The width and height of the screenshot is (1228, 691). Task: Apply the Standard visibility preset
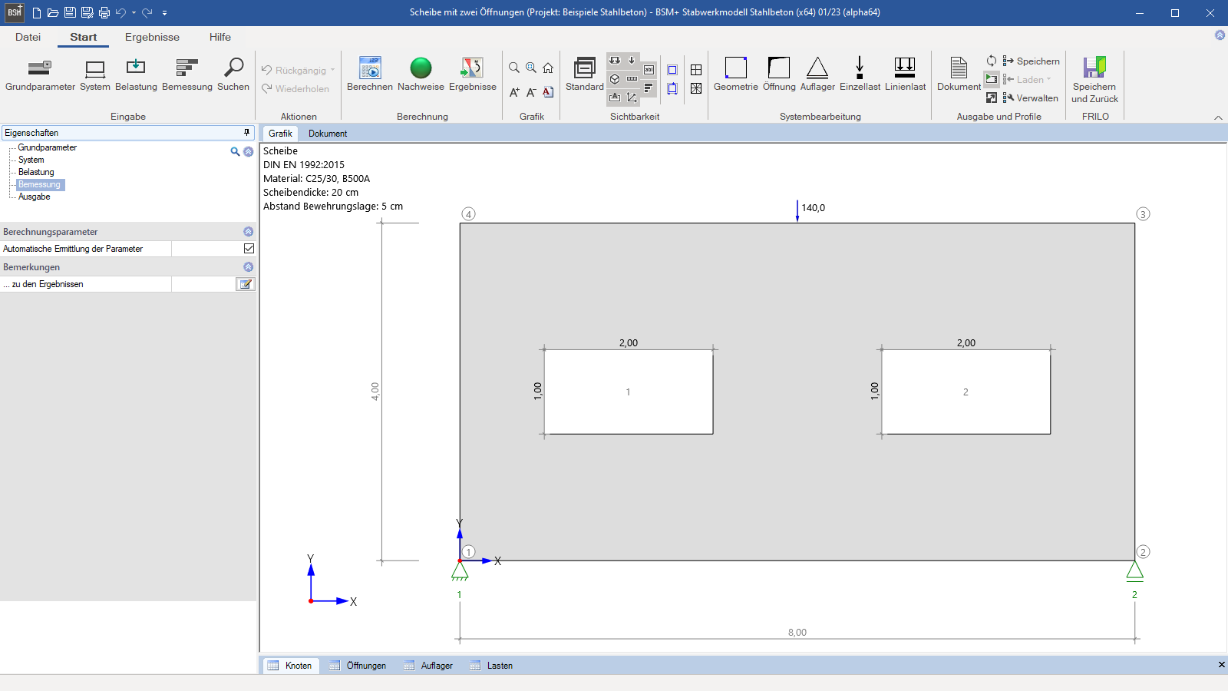coord(585,74)
